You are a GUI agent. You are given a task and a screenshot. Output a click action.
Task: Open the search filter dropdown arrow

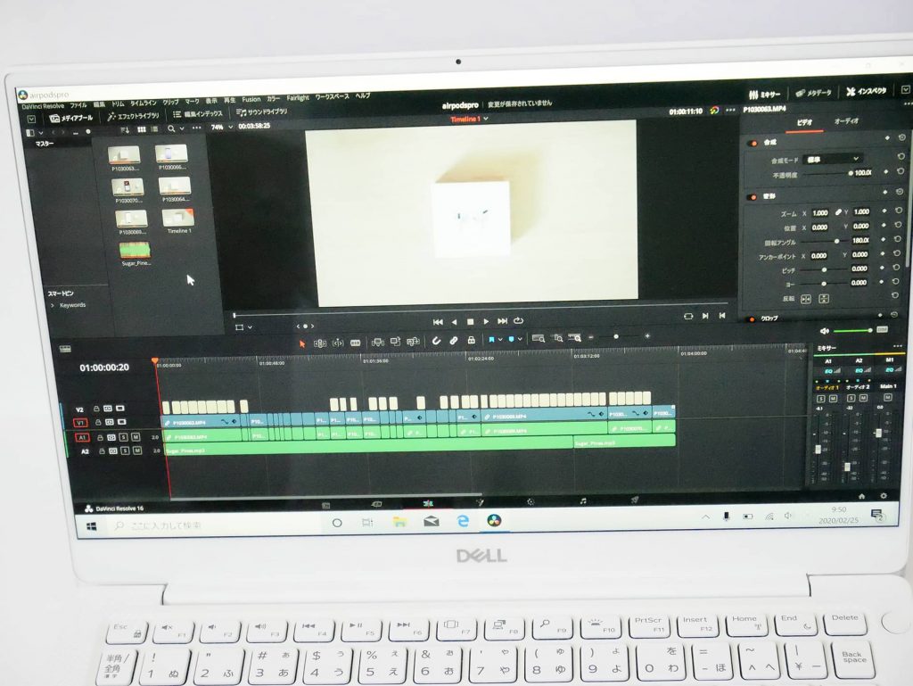[182, 128]
